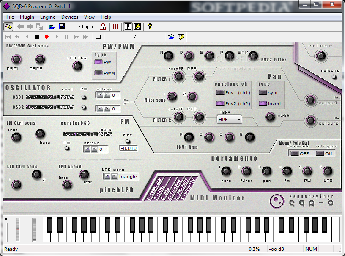Click the Pan width knob
The image size is (345, 256).
[x=270, y=117]
